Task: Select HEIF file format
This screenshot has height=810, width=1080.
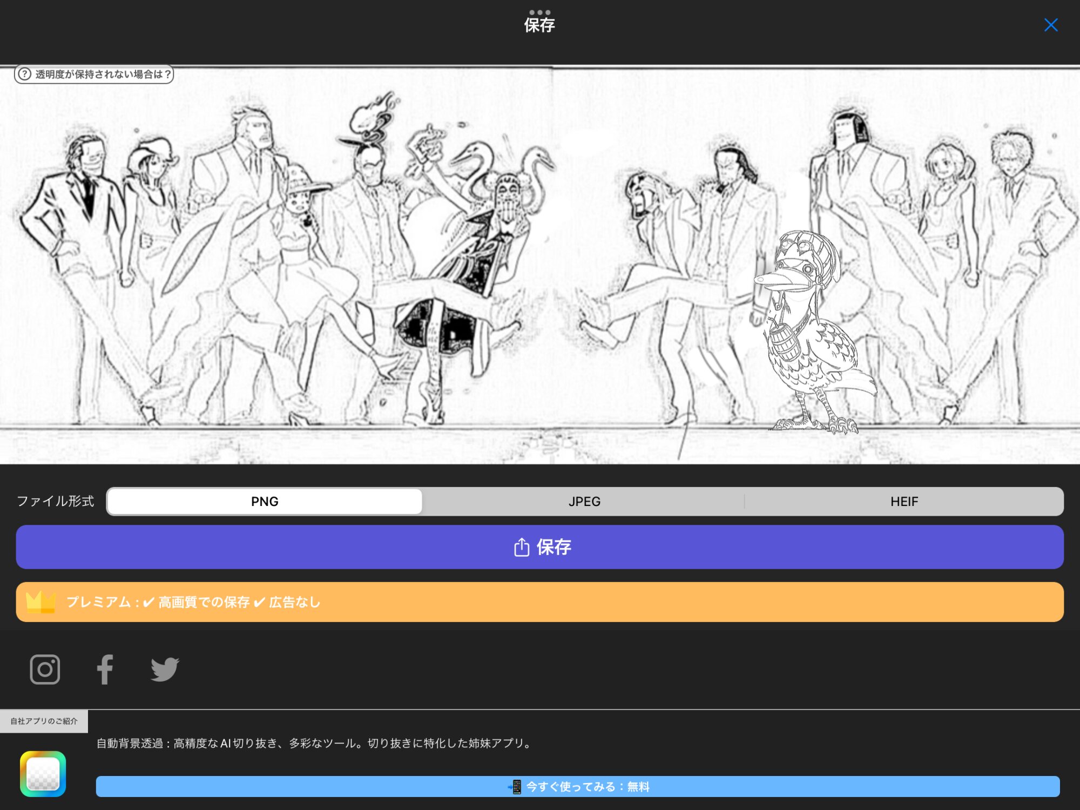Action: click(904, 501)
